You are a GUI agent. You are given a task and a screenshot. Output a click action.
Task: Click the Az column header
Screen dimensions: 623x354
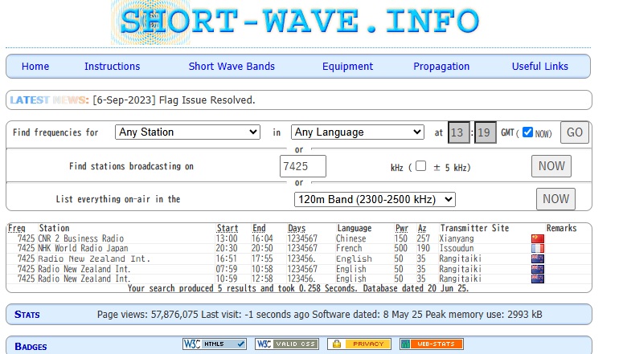coord(422,228)
